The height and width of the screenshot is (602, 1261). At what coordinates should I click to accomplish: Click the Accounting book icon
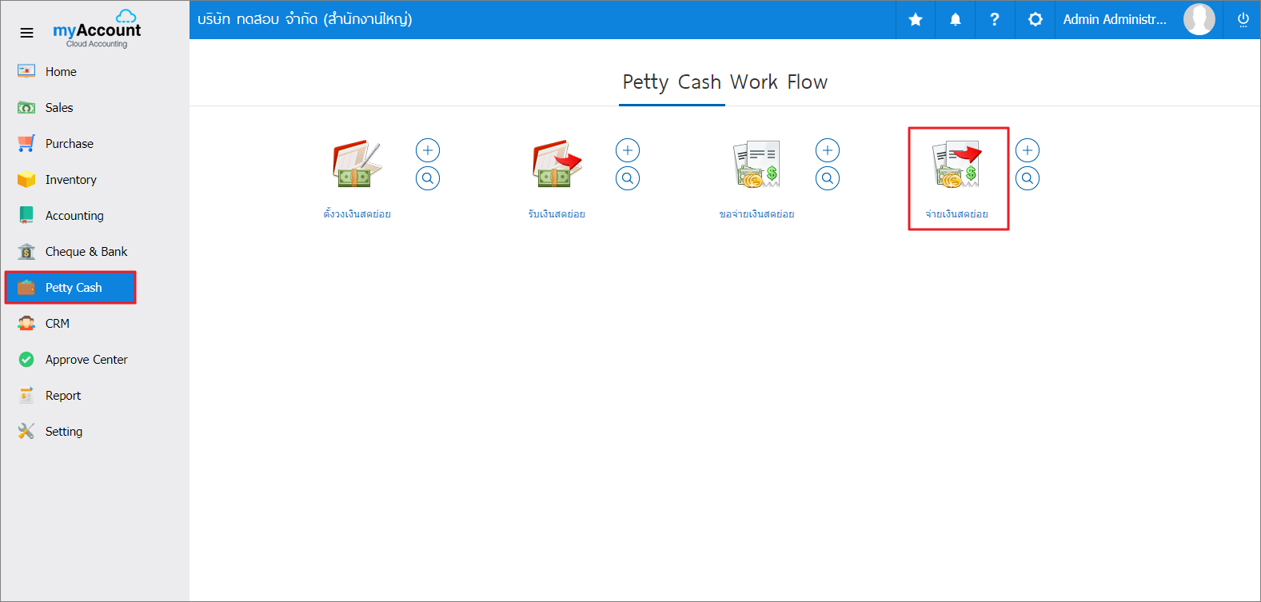point(26,215)
